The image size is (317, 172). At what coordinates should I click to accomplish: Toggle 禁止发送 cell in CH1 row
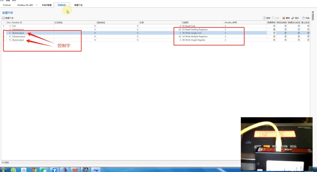(305, 26)
